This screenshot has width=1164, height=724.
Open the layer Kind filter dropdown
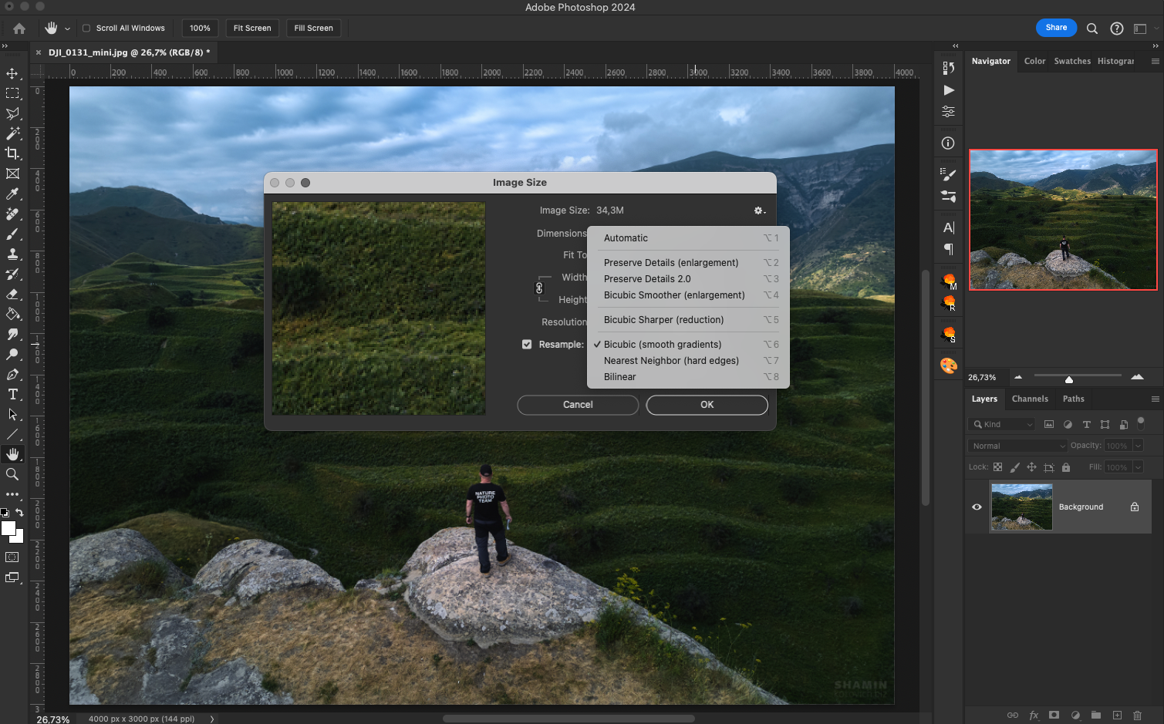[x=1002, y=424]
